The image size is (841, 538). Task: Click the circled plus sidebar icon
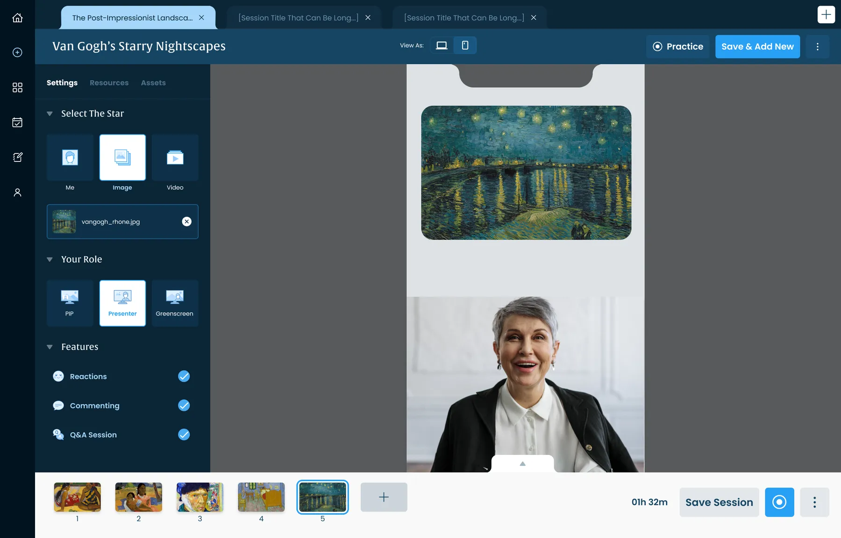(17, 52)
